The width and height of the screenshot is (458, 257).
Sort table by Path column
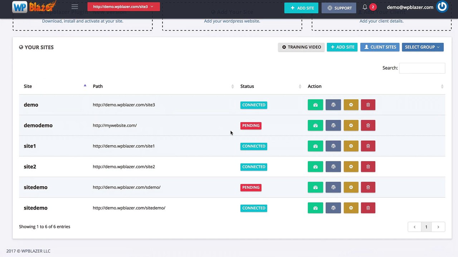162,86
